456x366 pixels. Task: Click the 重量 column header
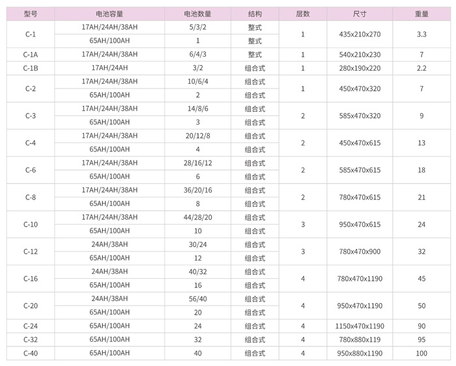[421, 13]
